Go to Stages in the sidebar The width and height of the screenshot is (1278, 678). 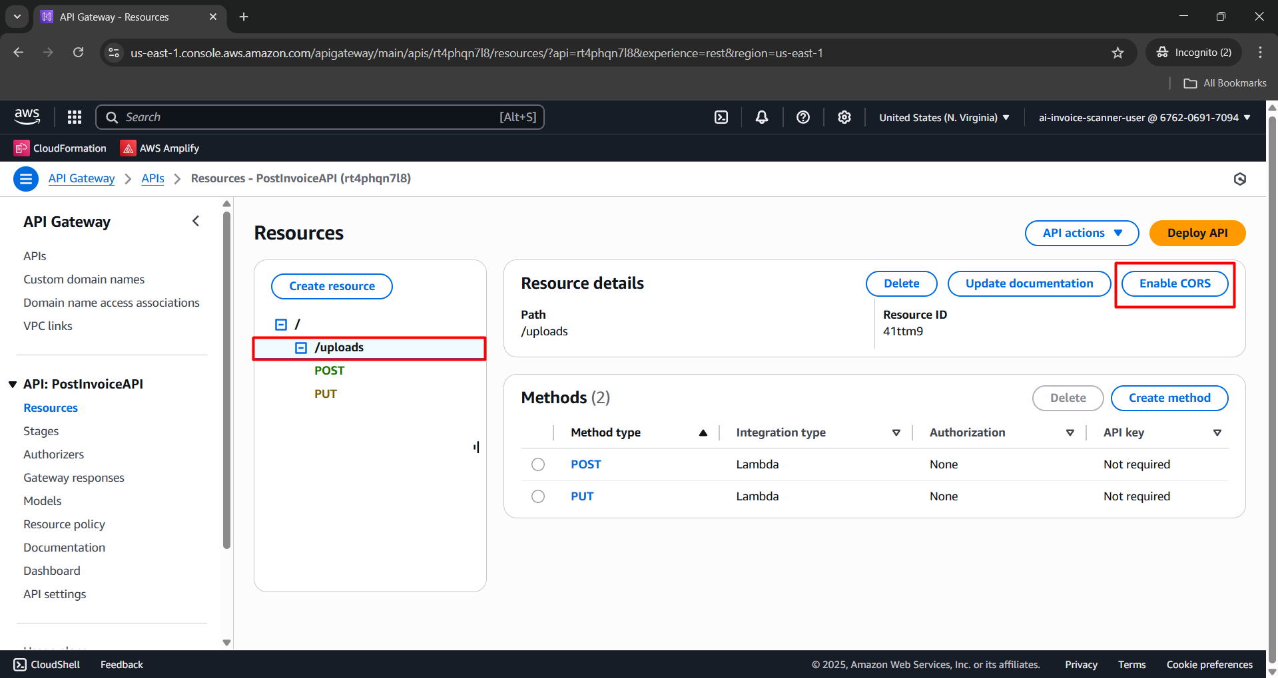(x=41, y=431)
